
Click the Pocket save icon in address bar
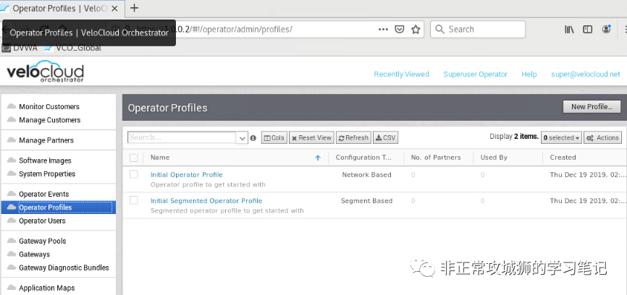coord(399,30)
